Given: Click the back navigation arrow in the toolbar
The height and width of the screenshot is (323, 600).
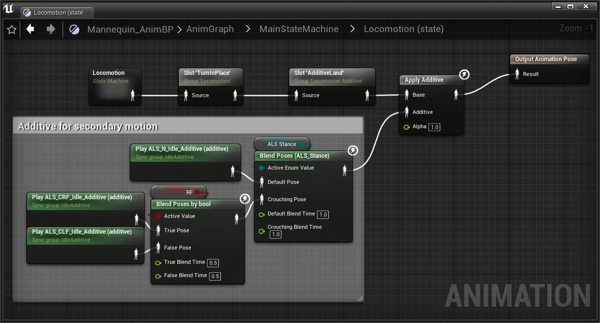Looking at the screenshot, I should click(x=30, y=29).
